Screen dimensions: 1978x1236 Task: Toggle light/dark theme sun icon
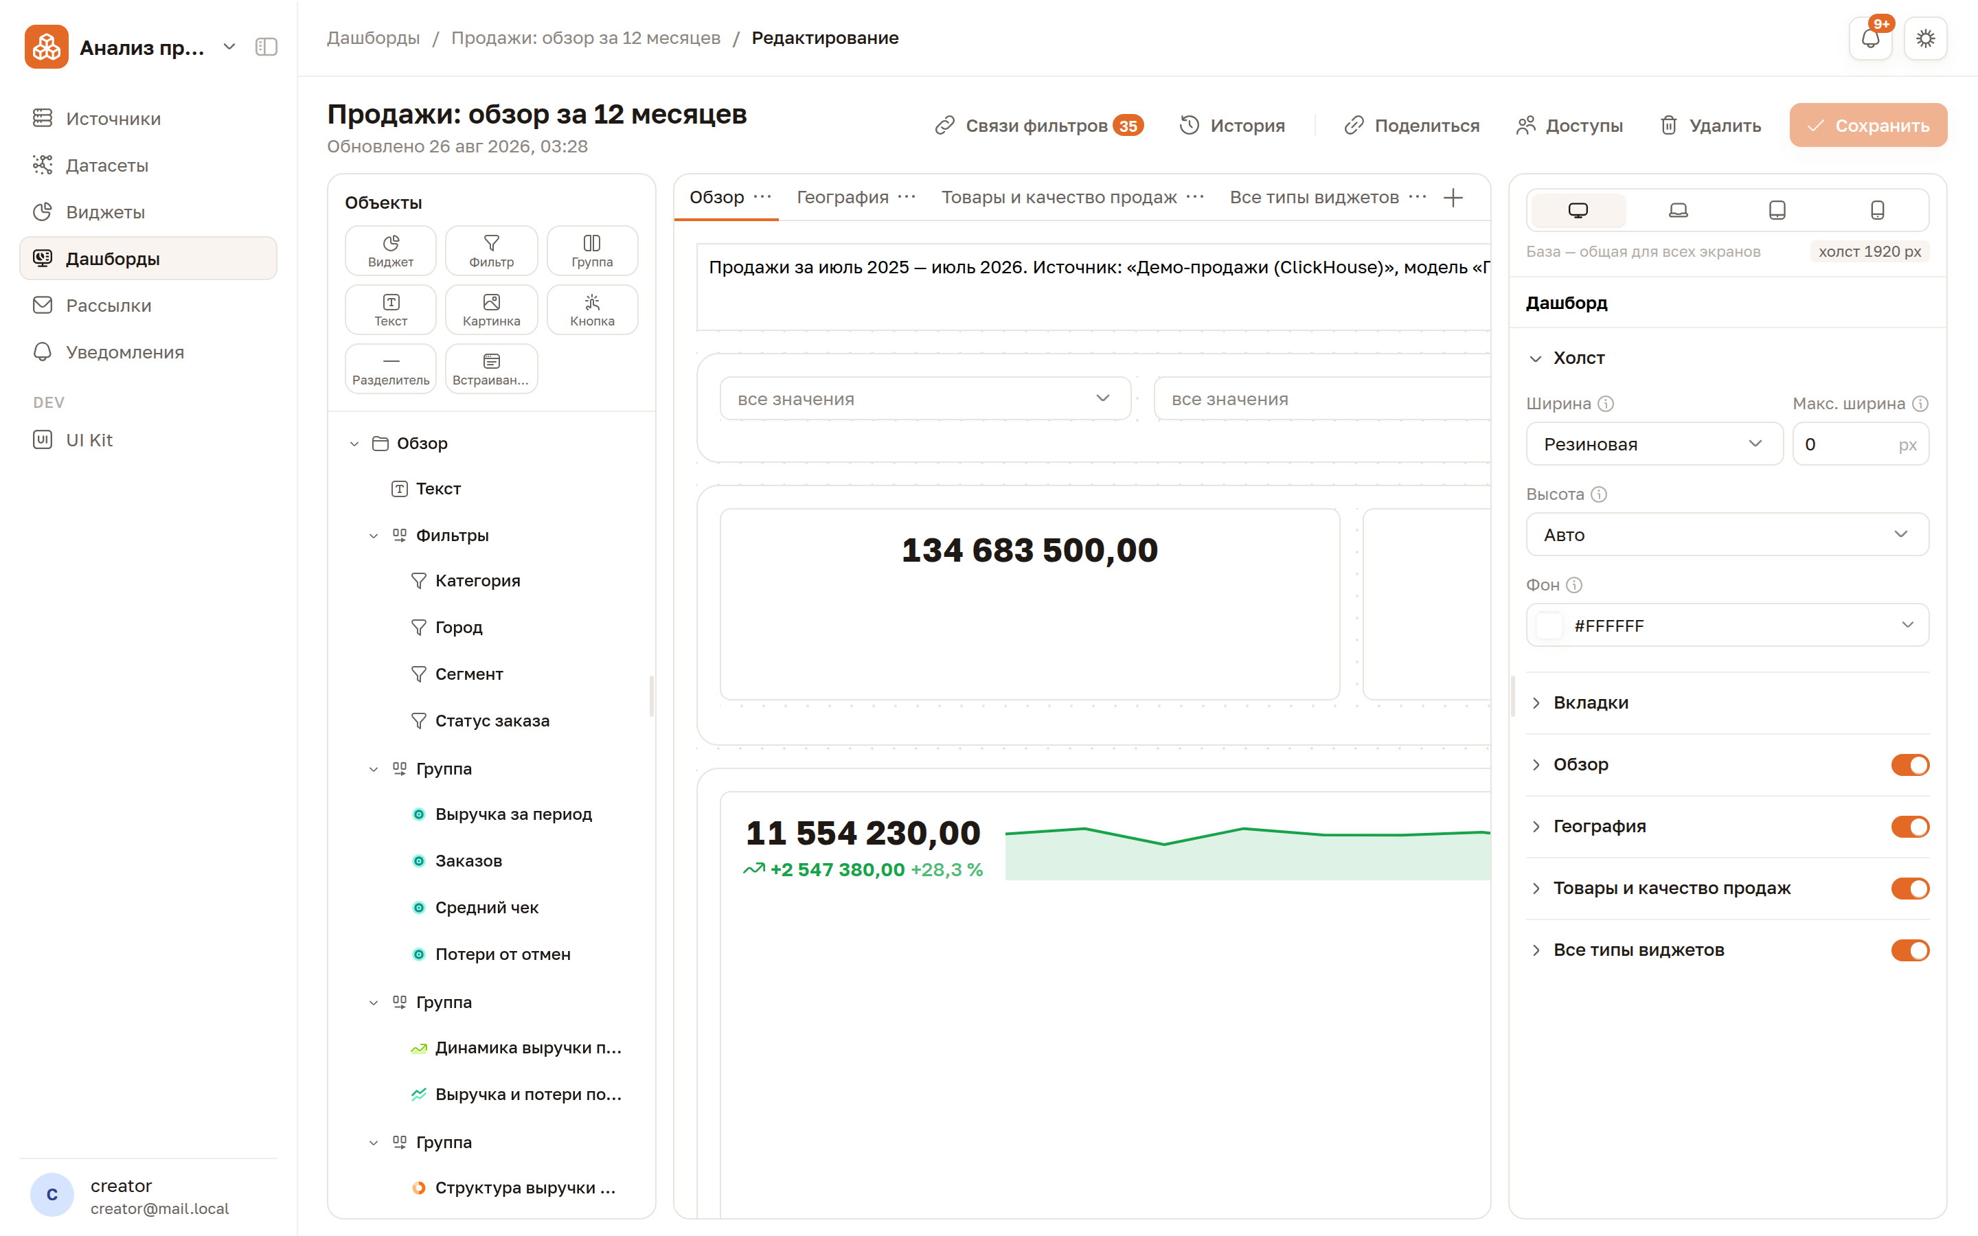[x=1926, y=38]
